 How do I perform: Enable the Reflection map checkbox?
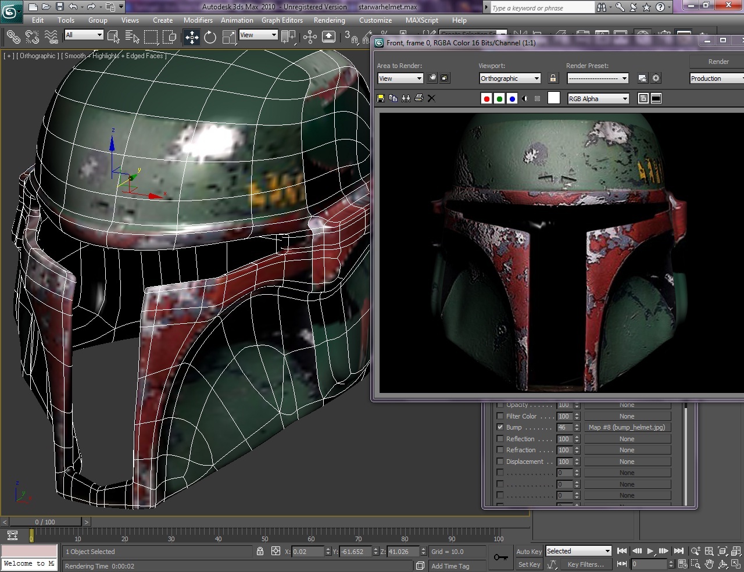pyautogui.click(x=500, y=439)
